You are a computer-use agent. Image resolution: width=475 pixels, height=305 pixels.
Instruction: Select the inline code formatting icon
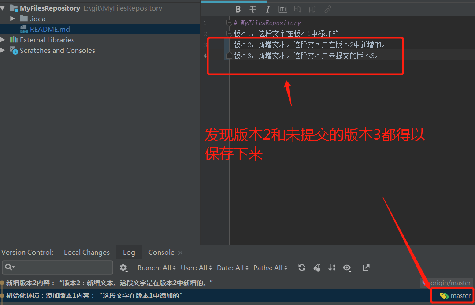point(282,9)
